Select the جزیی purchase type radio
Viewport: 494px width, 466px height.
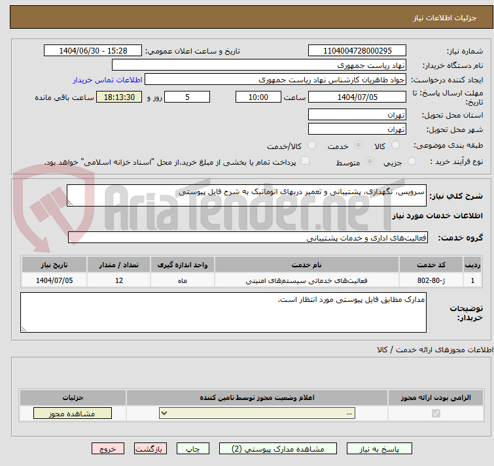tap(412, 161)
